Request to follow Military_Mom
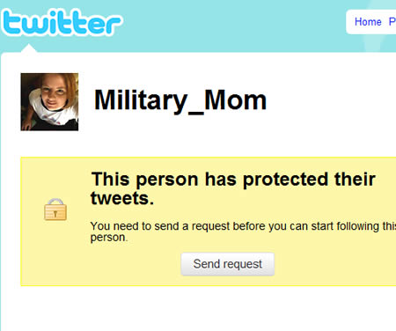 [x=228, y=264]
